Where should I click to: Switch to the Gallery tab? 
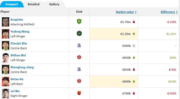pos(54,4)
